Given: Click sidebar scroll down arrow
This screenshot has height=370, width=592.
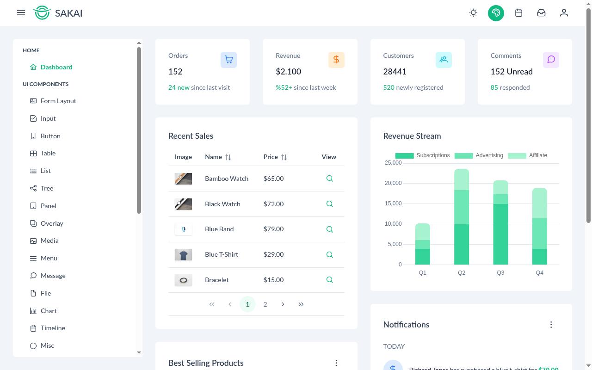Looking at the screenshot, I should 139,352.
